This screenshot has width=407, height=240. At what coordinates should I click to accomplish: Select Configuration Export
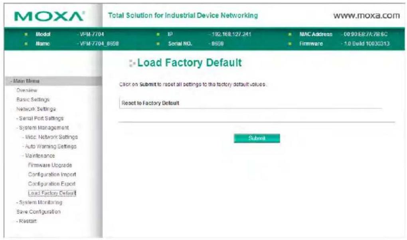(51, 184)
